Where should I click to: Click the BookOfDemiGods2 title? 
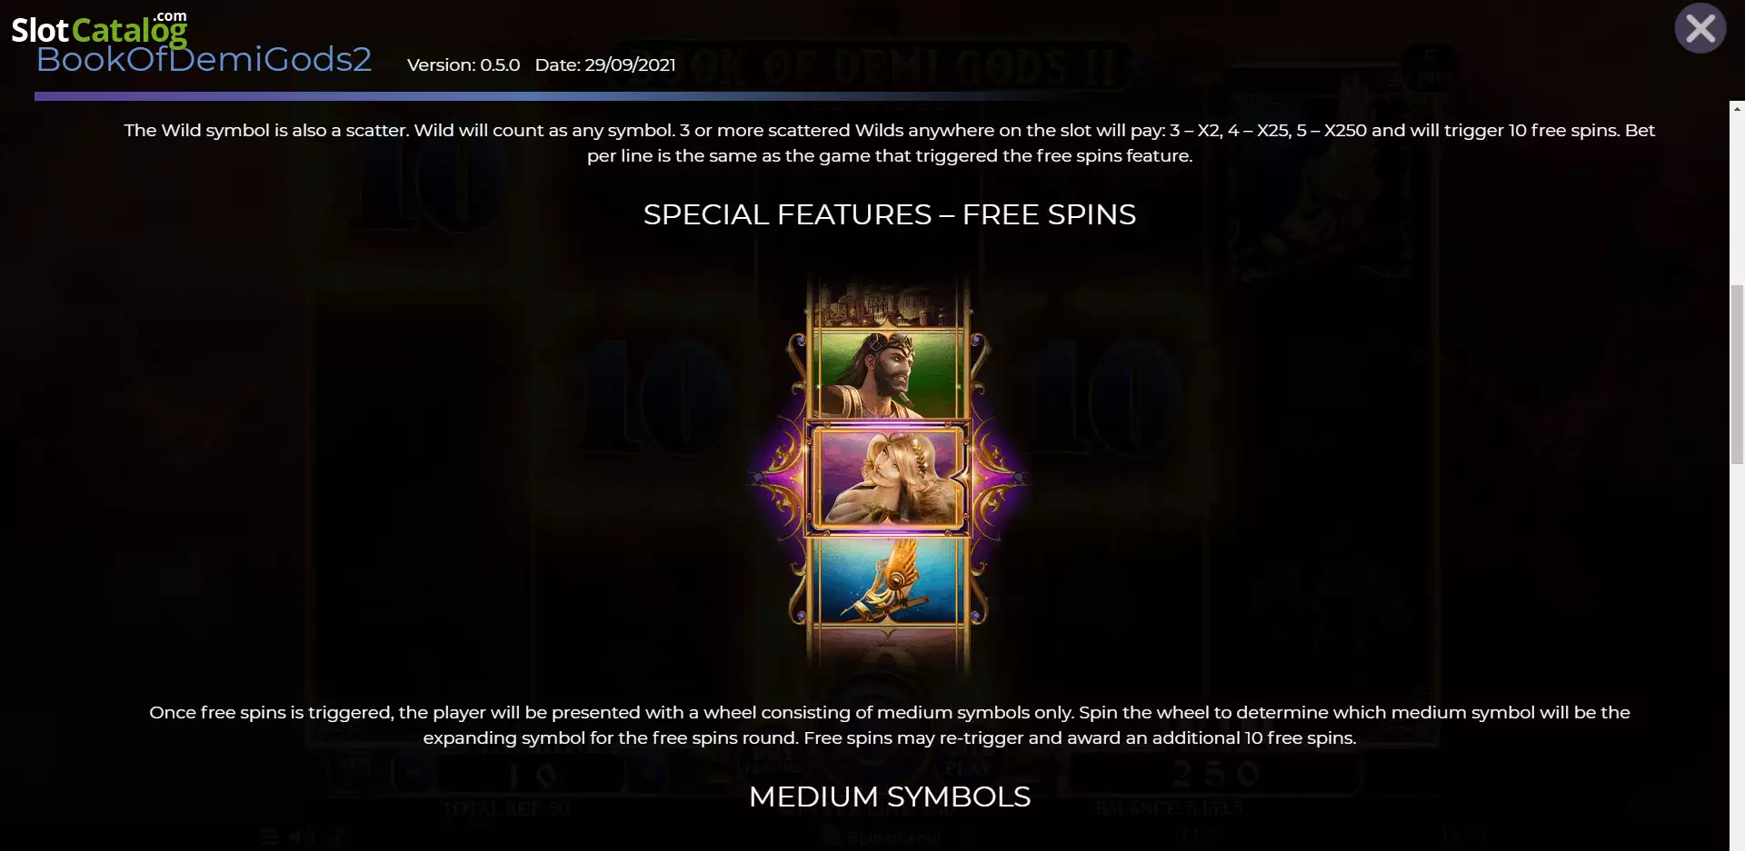click(204, 60)
